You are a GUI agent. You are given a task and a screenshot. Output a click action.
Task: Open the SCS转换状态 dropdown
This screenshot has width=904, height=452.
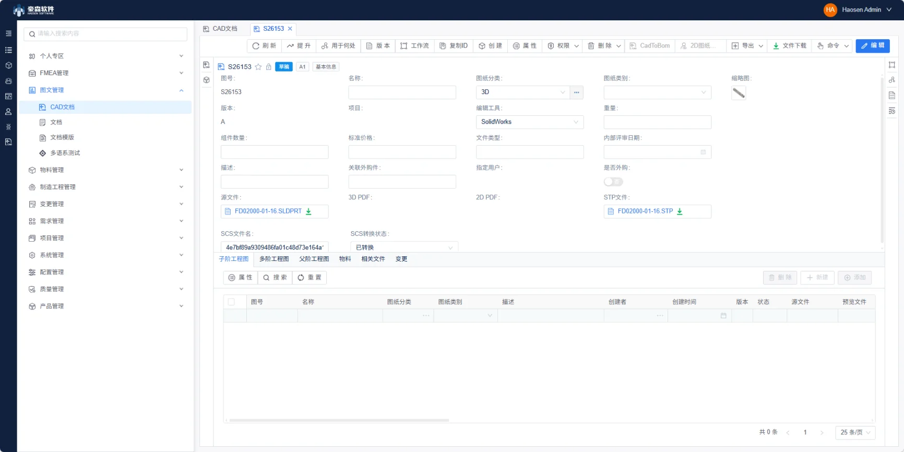coord(404,247)
